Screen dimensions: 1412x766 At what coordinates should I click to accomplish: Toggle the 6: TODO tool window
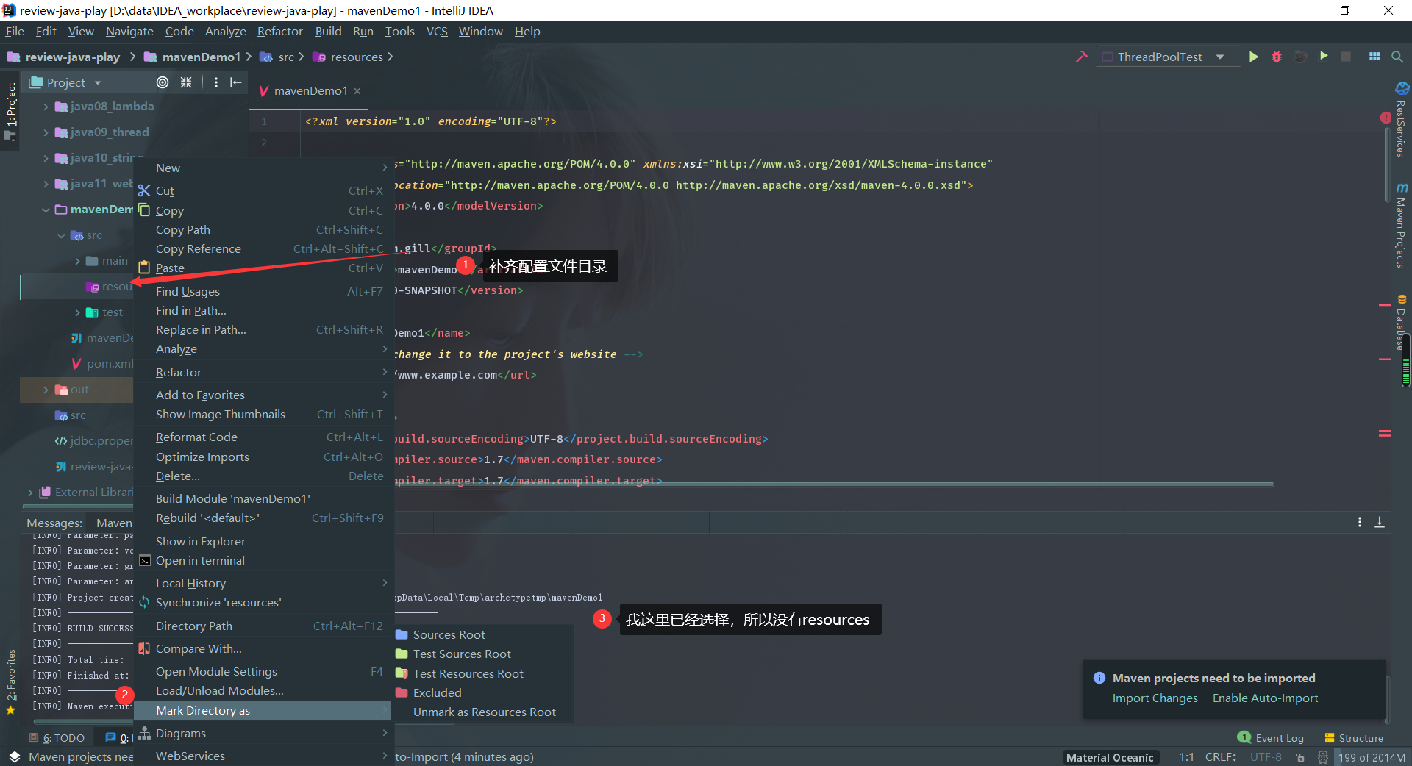click(x=57, y=738)
